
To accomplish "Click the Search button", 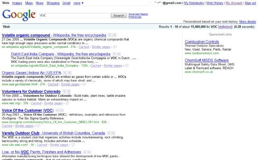I will (x=119, y=15).
